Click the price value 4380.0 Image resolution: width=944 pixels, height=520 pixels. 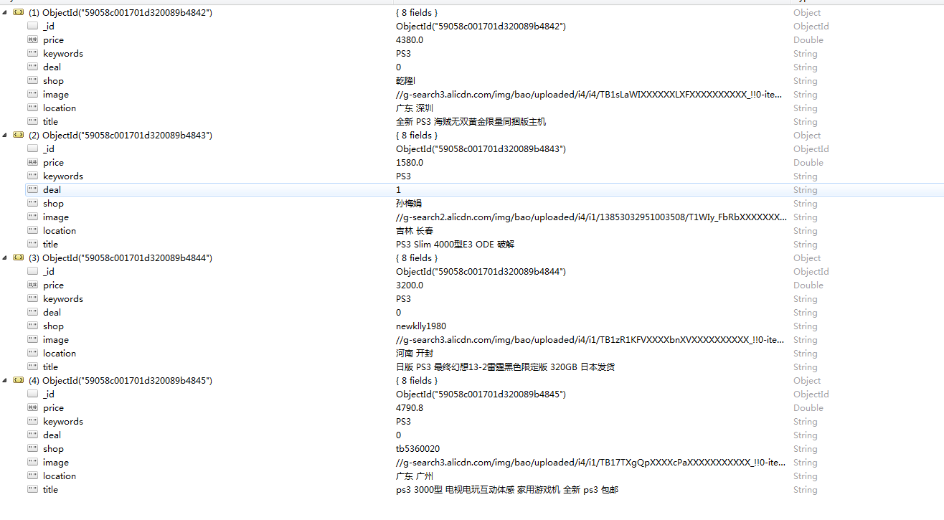(410, 40)
